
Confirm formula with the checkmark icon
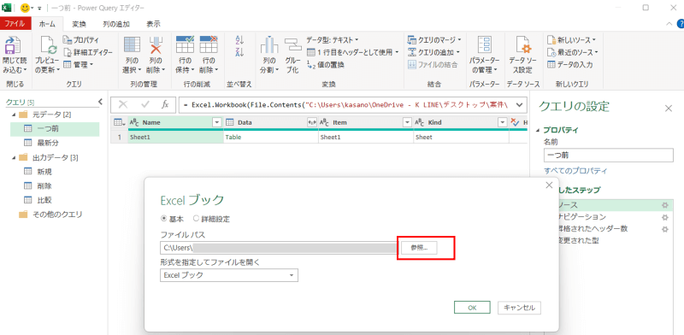pyautogui.click(x=144, y=104)
